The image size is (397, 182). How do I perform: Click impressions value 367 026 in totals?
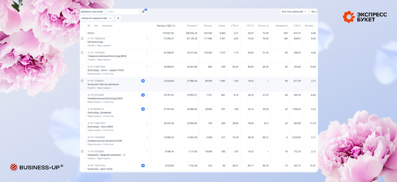[208, 33]
